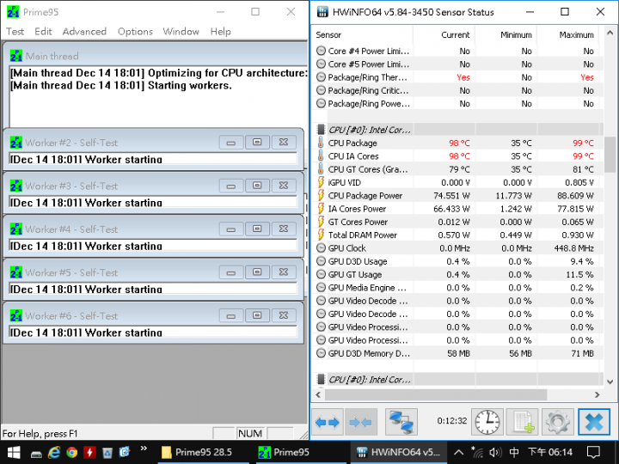Select the CPU Package Power row
The width and height of the screenshot is (619, 464).
click(458, 195)
